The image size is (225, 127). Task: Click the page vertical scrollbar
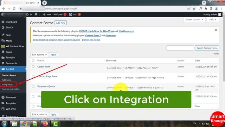click(224, 48)
